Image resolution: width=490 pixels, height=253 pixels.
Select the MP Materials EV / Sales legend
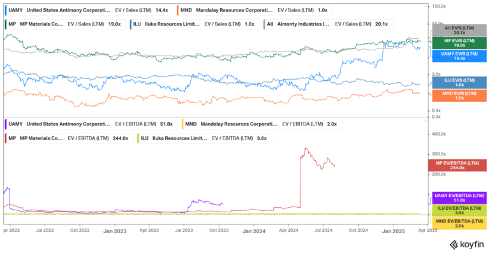(65, 24)
